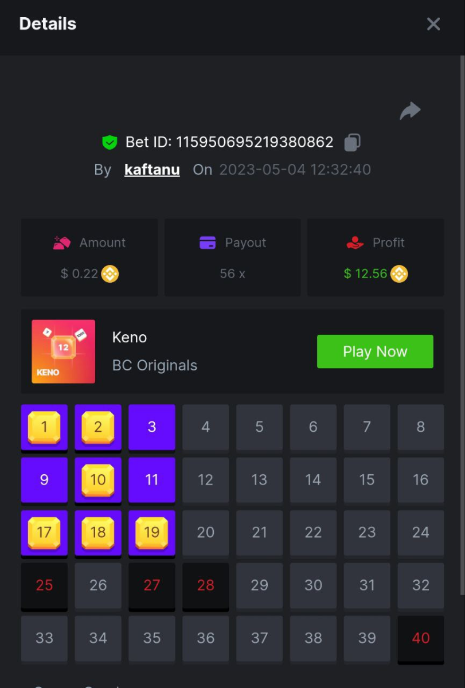The width and height of the screenshot is (465, 688).
Task: Toggle purple tile number 3
Action: click(x=152, y=428)
